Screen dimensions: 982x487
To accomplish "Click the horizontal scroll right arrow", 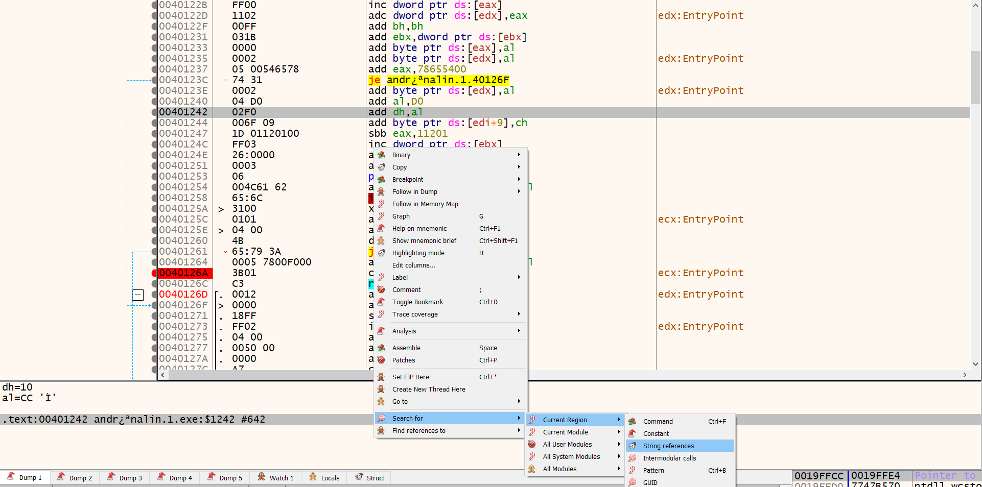I will [965, 375].
